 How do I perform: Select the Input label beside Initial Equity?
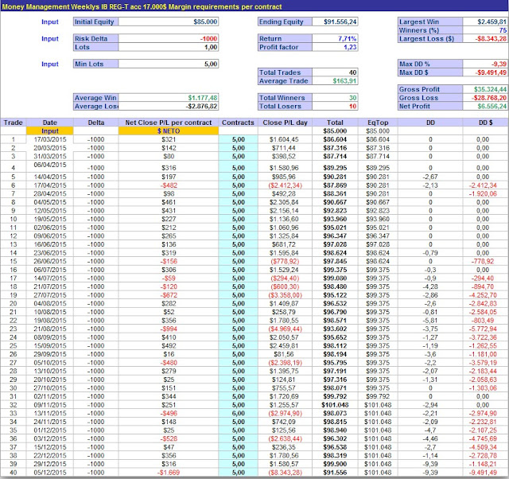[x=50, y=21]
